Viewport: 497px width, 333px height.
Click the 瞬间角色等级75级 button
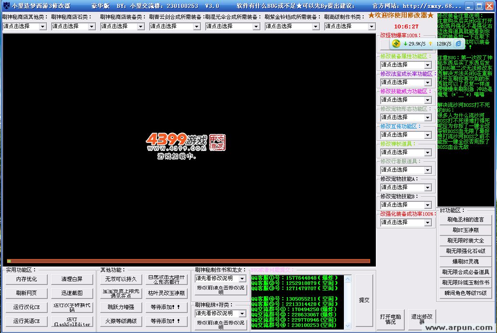[465, 293]
